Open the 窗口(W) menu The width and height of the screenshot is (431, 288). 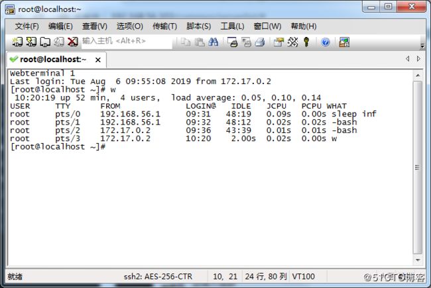tap(267, 26)
